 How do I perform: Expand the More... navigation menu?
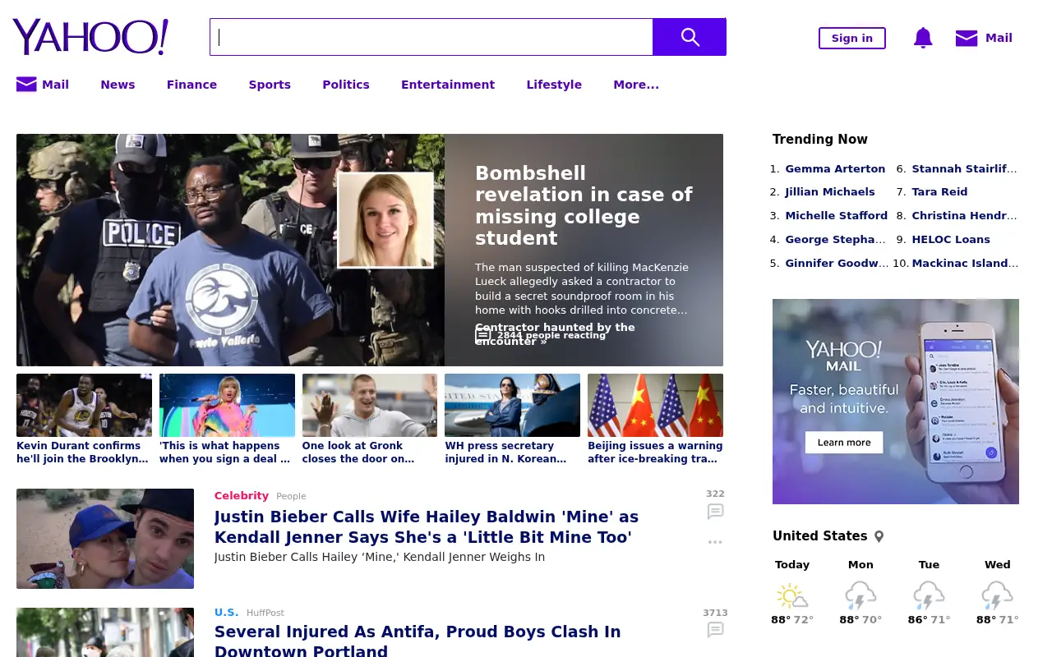point(636,85)
